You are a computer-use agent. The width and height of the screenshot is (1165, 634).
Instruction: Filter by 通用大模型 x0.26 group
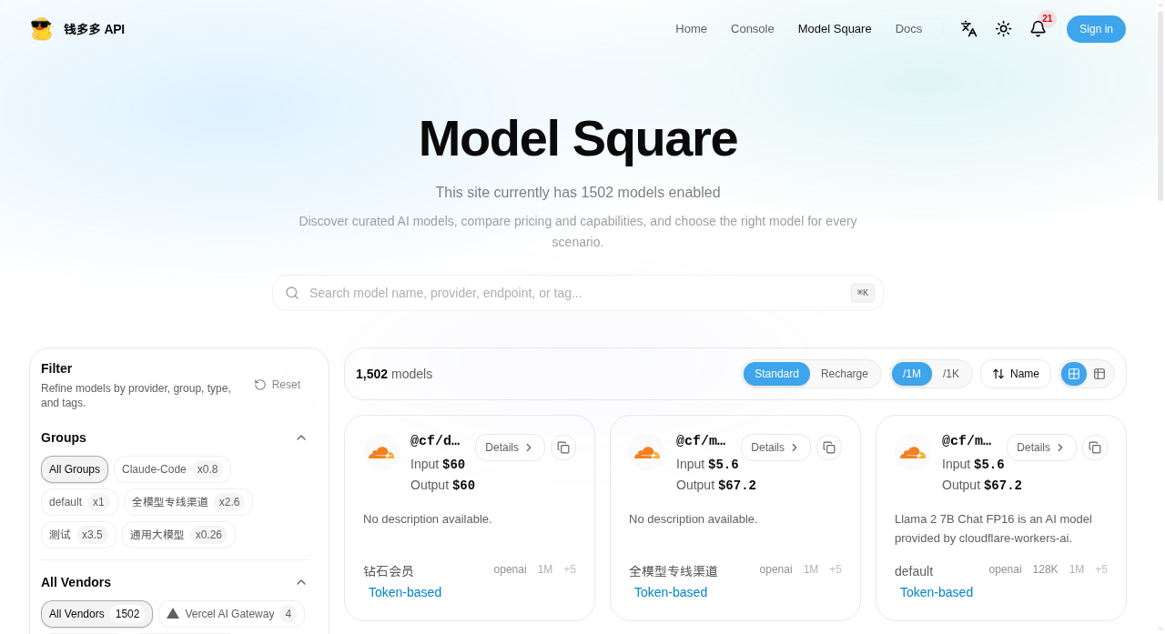coord(178,535)
